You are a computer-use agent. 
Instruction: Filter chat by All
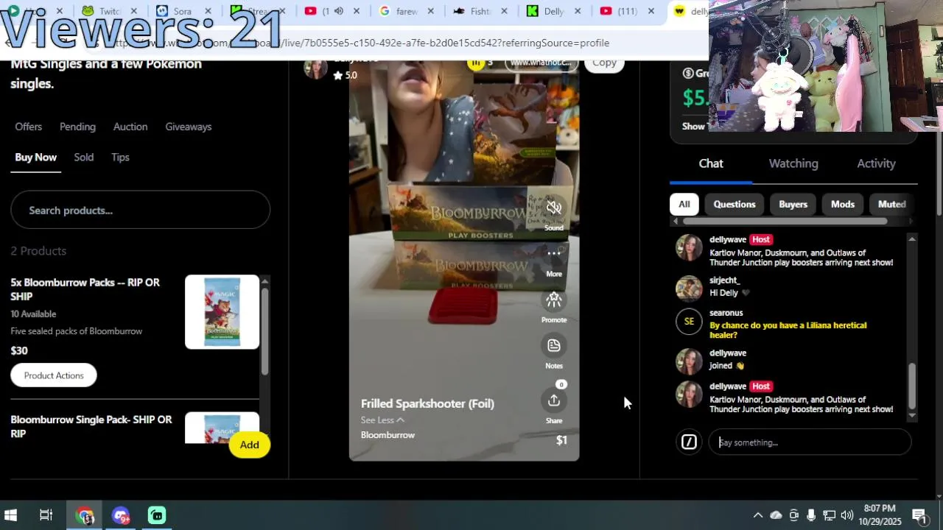coord(684,204)
